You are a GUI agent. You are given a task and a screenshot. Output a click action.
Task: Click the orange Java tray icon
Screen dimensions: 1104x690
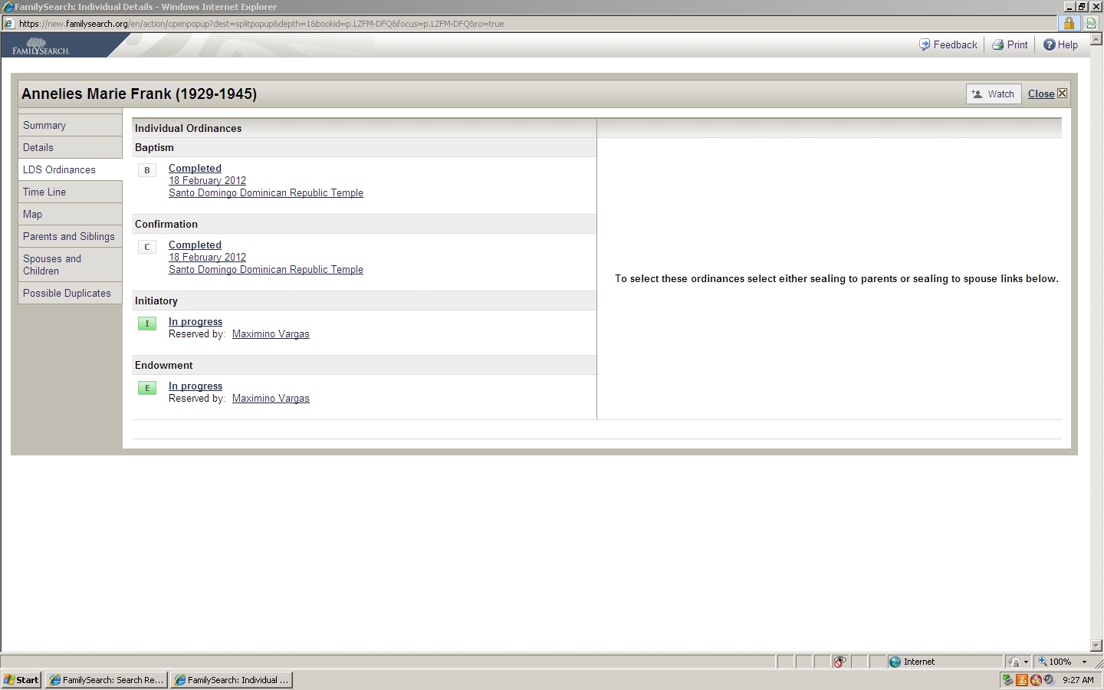[1022, 680]
